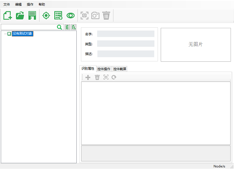Click the crosshair spy target icon
Screen dimensions: 234x169
pyautogui.click(x=46, y=16)
